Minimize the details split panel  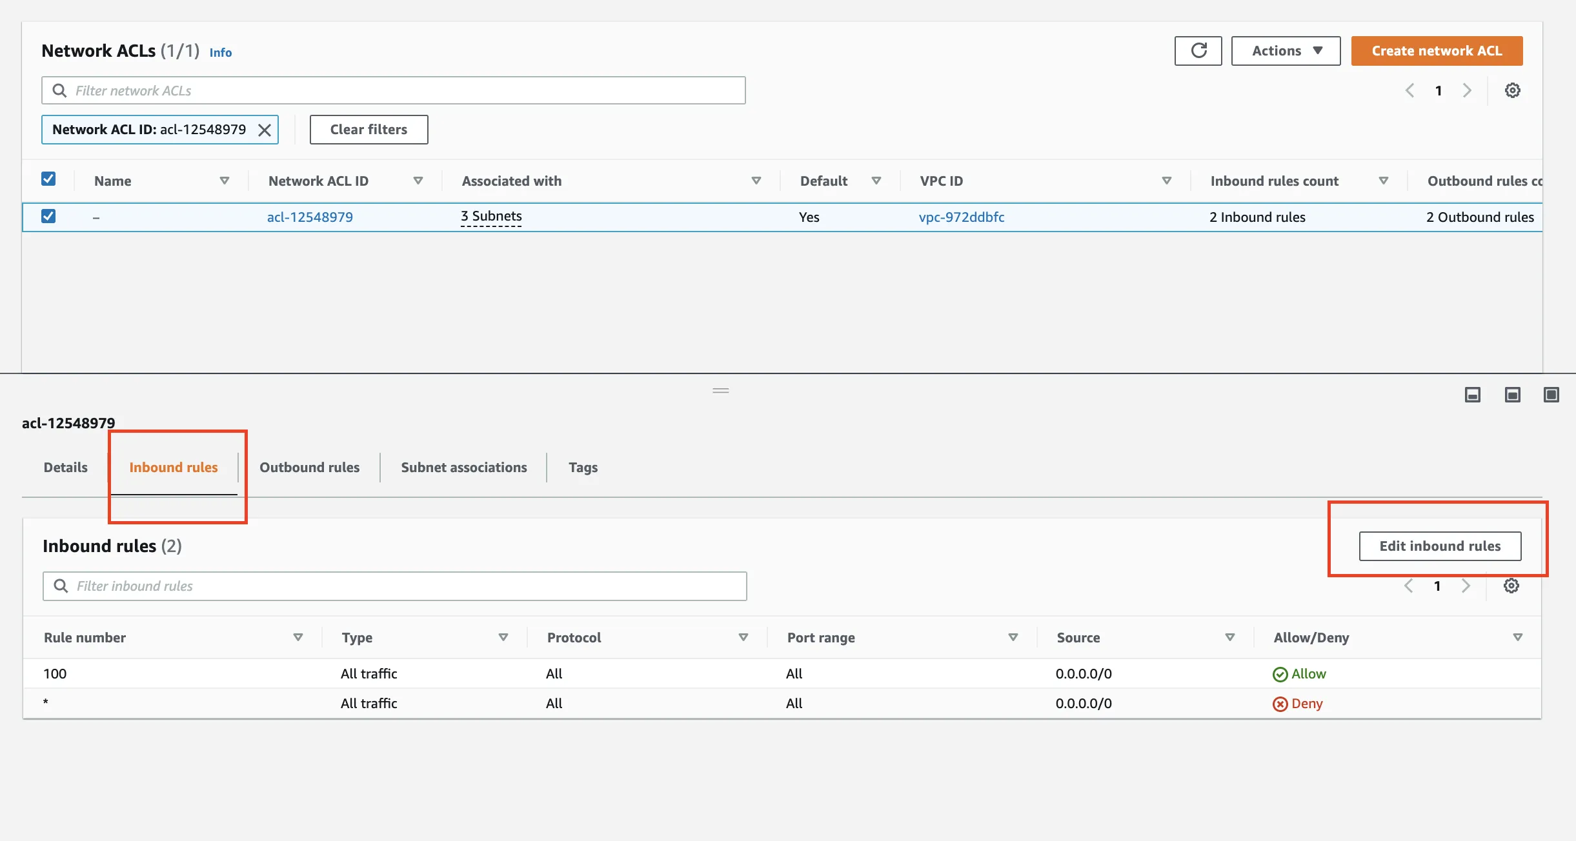pos(1473,395)
